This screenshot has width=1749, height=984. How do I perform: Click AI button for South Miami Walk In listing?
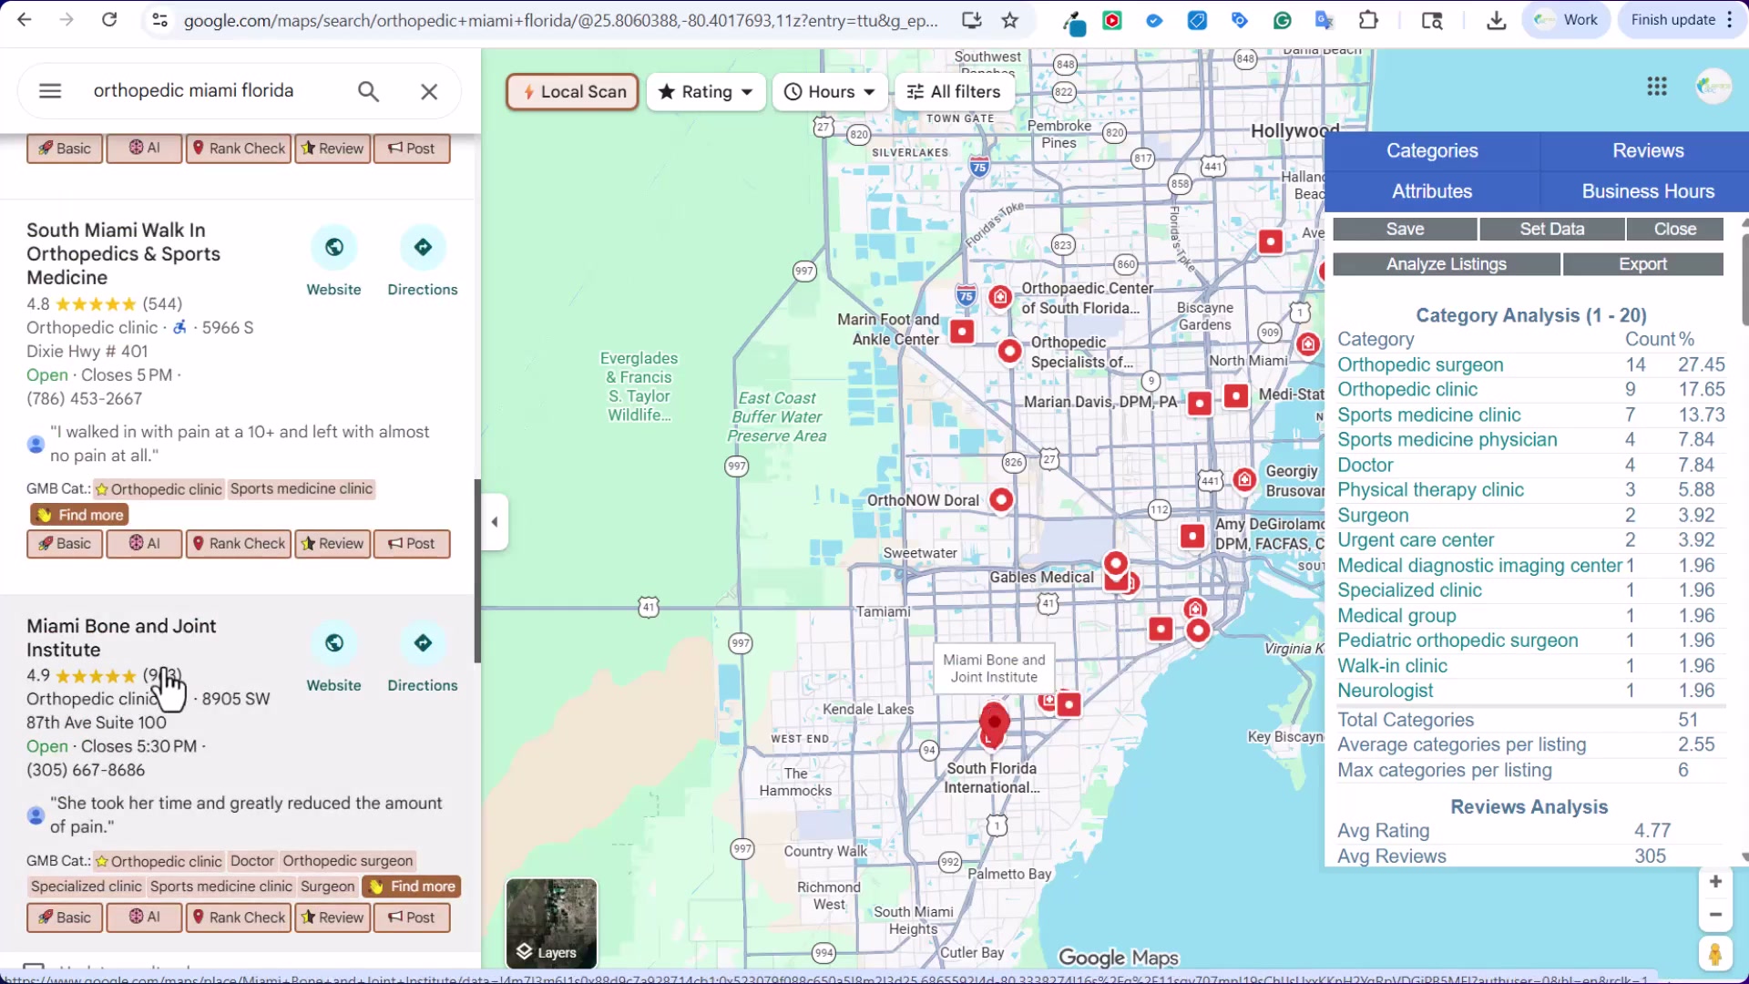(144, 544)
